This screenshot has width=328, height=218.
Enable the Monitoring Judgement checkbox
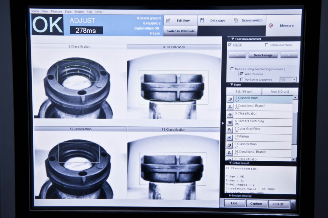[x=242, y=79]
